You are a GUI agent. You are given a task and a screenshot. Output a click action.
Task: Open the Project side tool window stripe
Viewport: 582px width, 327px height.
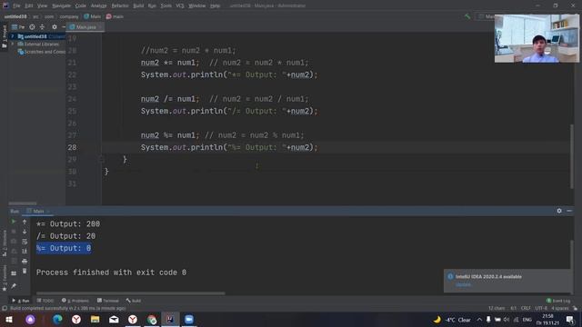[5, 36]
